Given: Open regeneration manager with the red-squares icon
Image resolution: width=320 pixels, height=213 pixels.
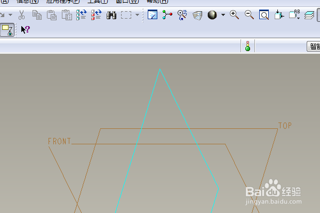Looking at the screenshot, I should coord(97,15).
